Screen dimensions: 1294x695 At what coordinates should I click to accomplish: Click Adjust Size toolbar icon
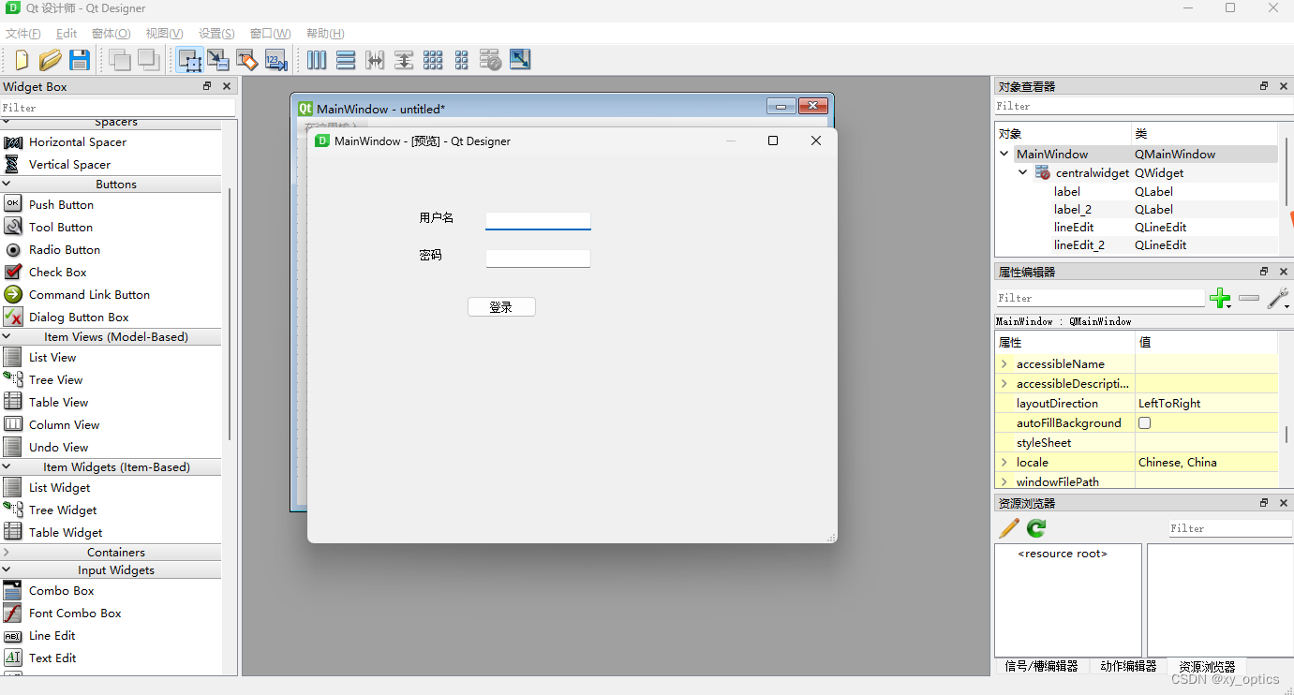(520, 60)
